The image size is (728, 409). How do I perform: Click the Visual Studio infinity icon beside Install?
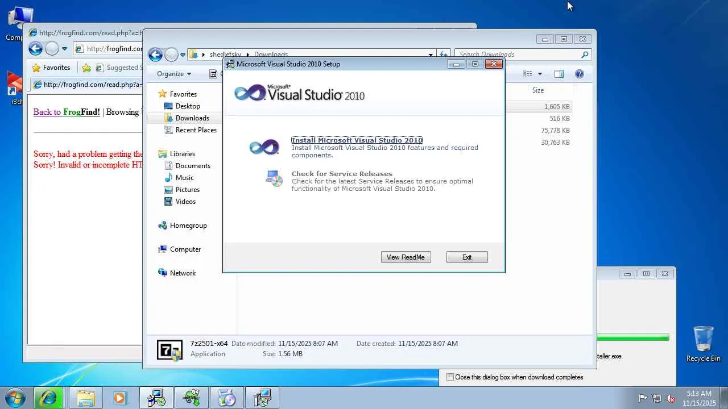(264, 147)
